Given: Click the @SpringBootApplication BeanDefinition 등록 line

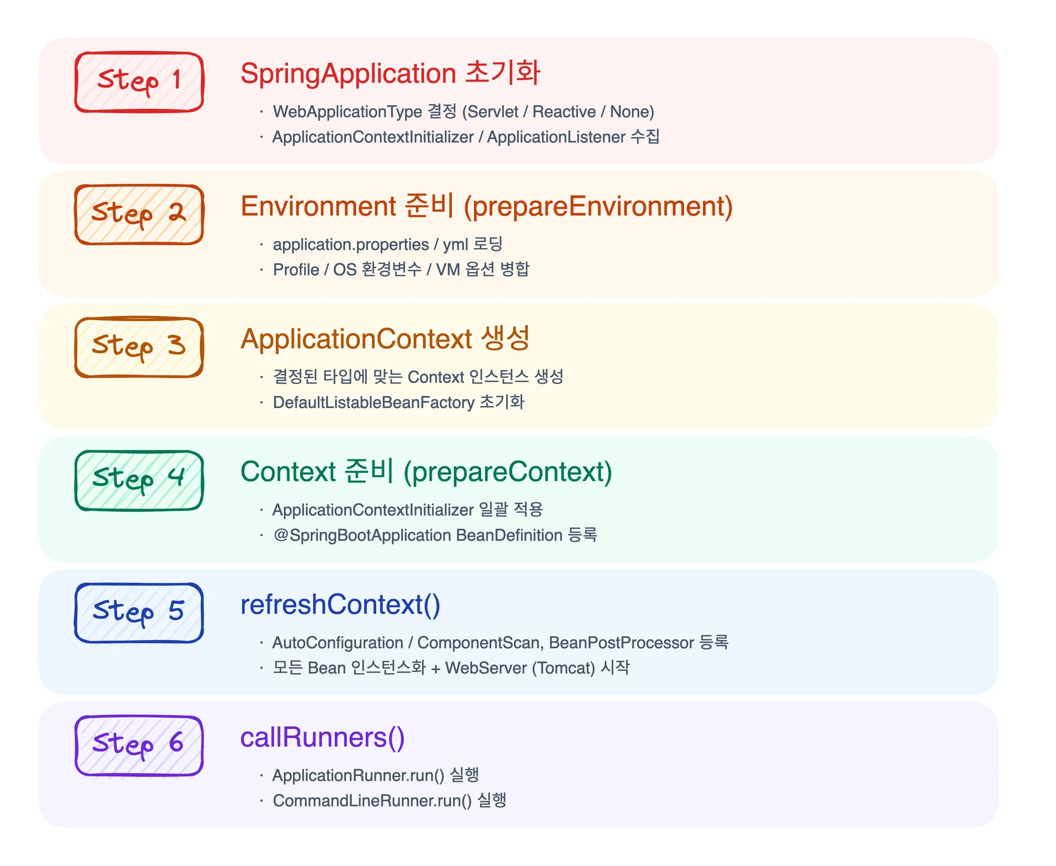Looking at the screenshot, I should 435,535.
